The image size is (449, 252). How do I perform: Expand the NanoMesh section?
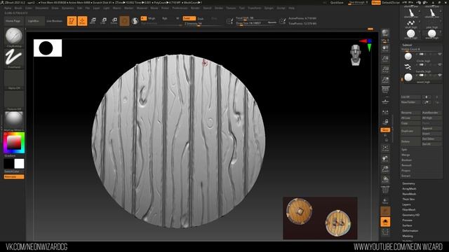click(x=409, y=194)
